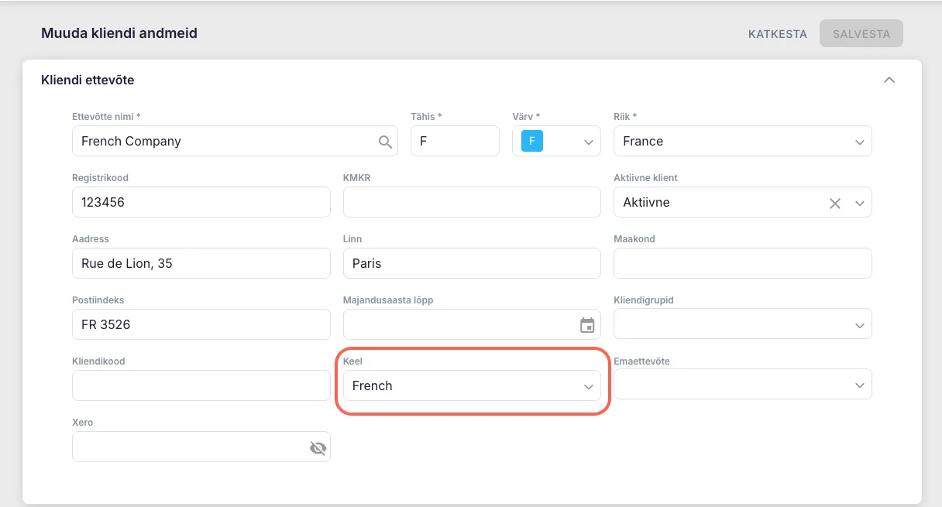Click into the Registrikood field

(x=201, y=203)
